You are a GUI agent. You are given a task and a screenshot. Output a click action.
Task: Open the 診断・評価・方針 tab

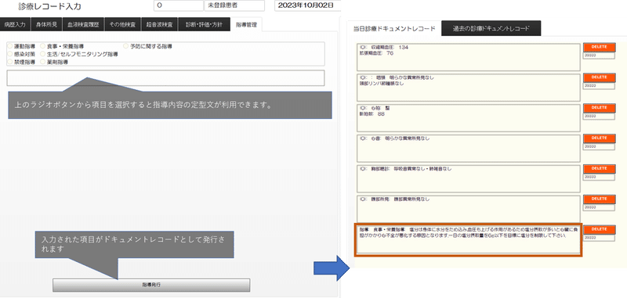click(x=205, y=24)
